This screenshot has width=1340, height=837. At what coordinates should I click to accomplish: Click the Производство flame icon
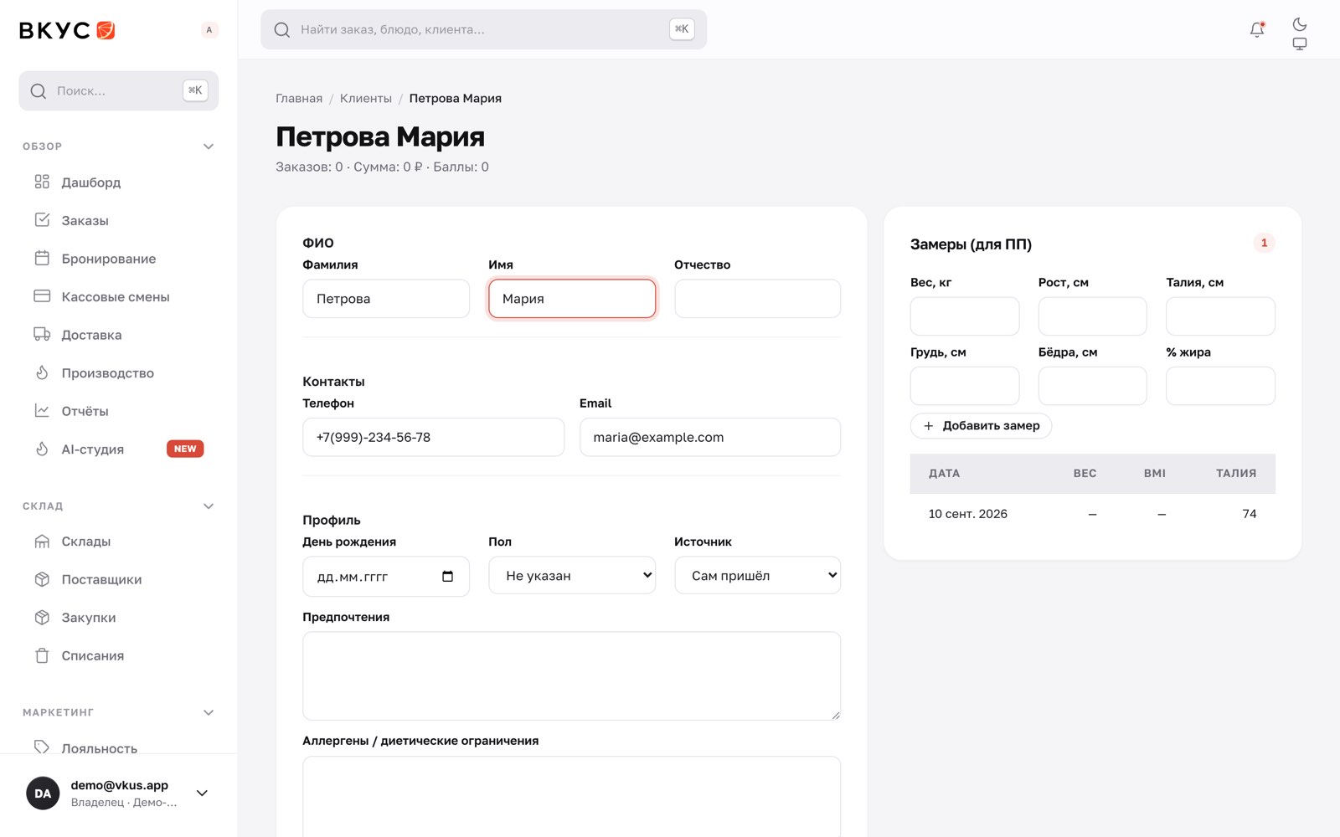[x=42, y=372]
